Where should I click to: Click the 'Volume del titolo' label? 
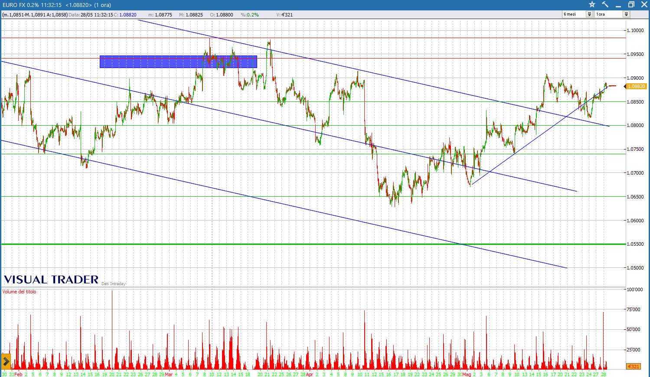(20, 292)
